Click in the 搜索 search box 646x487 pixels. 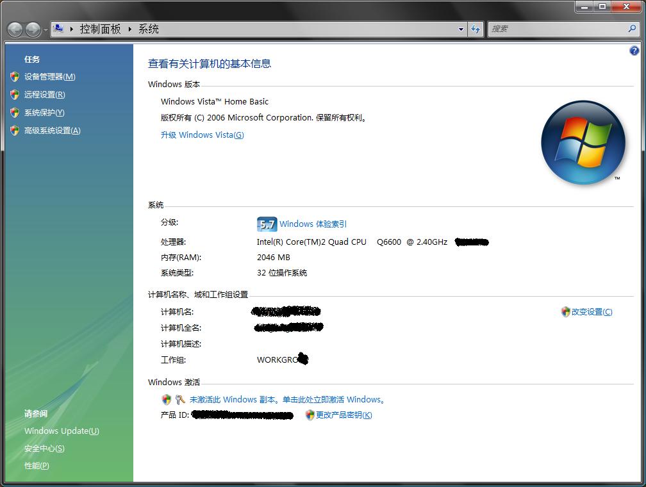click(x=557, y=29)
